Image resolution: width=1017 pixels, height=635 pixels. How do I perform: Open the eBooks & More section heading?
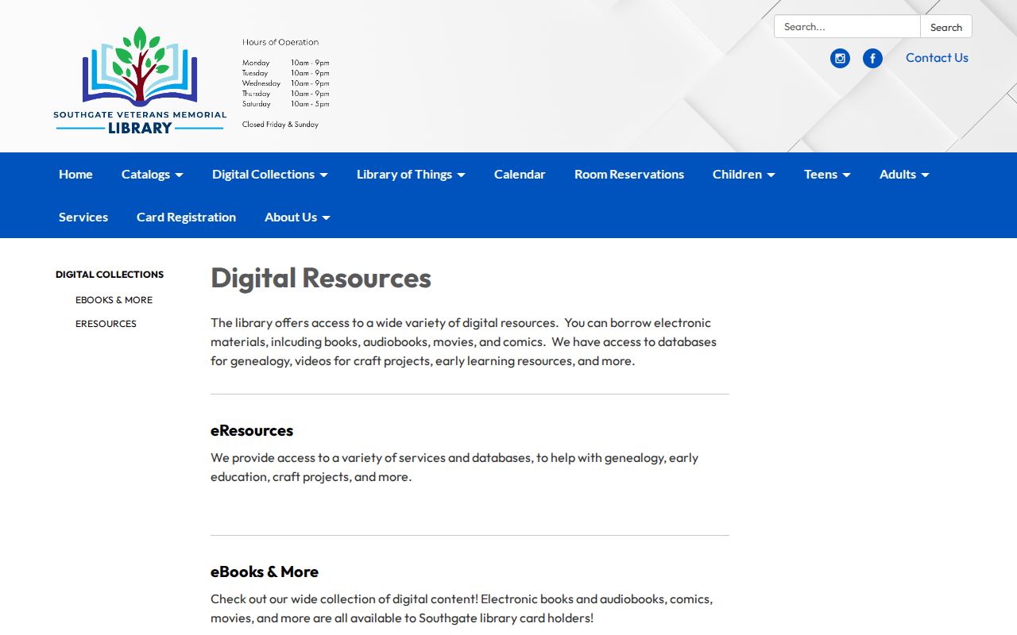point(265,571)
